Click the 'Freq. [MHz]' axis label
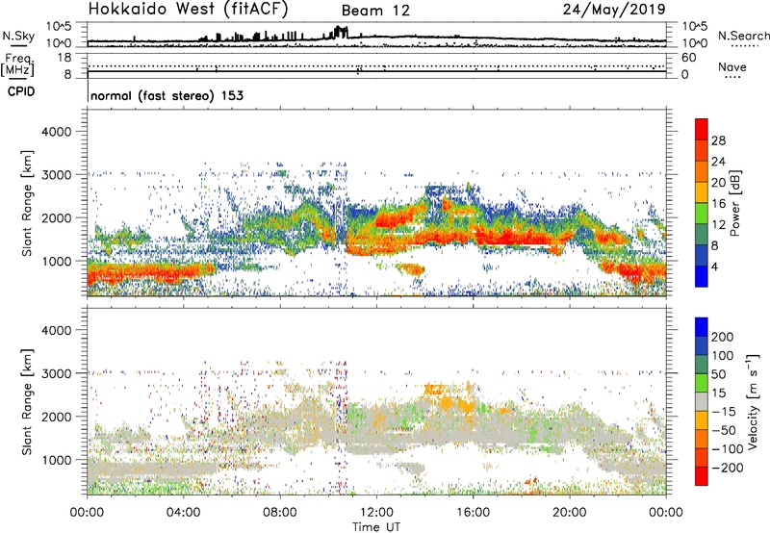This screenshot has width=770, height=533. [x=17, y=65]
